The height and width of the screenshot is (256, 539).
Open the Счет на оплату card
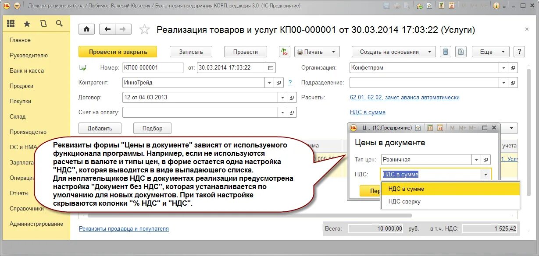(292, 112)
